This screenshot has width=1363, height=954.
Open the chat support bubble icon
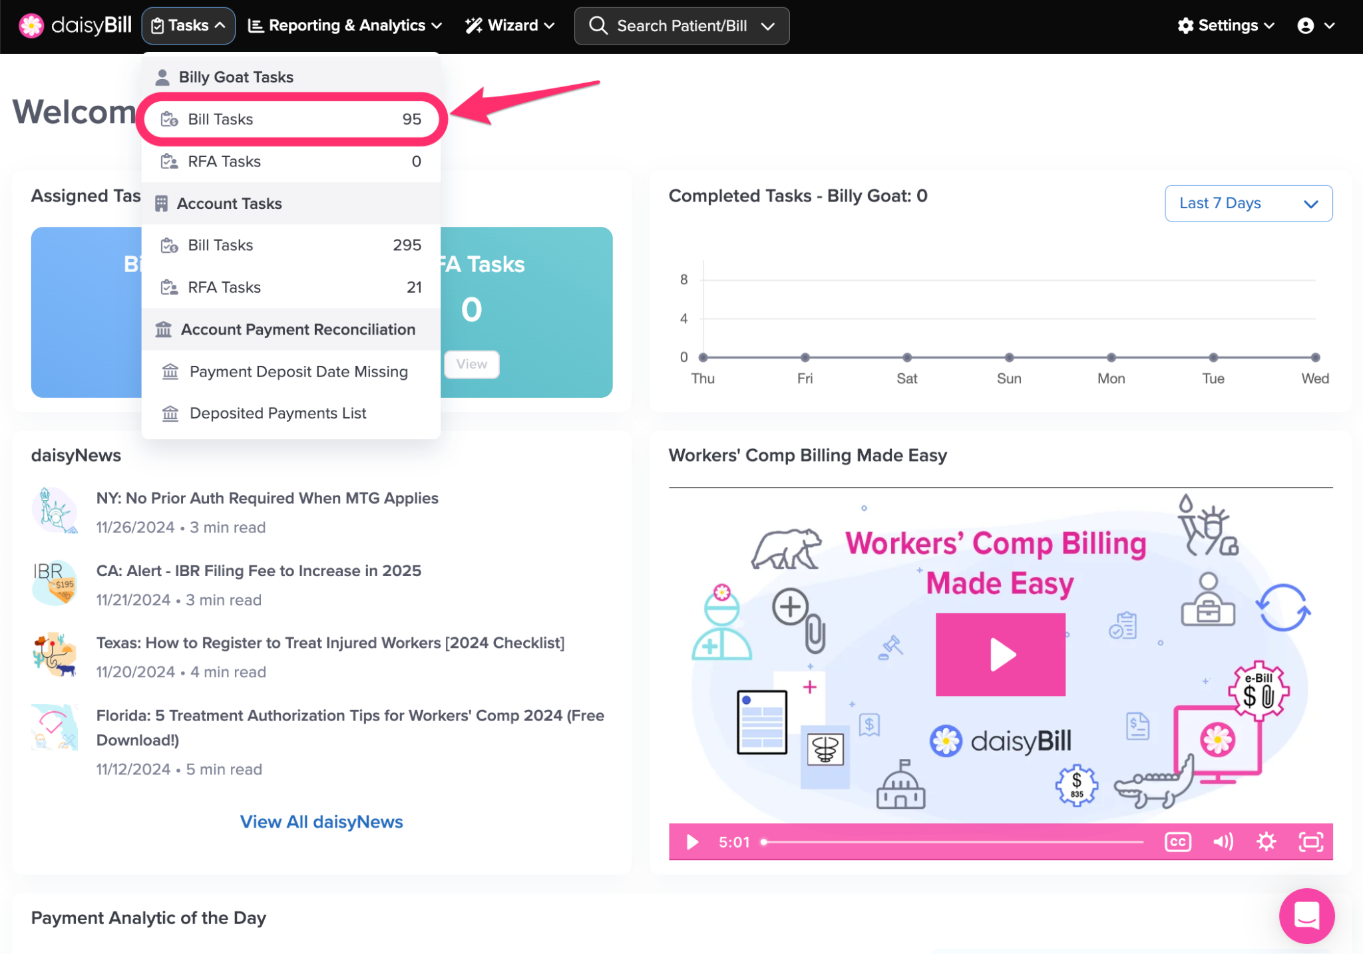pos(1306,915)
